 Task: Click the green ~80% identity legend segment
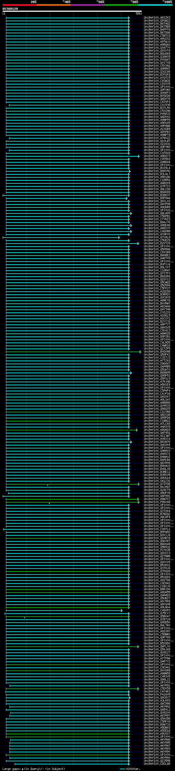click(x=121, y=5)
